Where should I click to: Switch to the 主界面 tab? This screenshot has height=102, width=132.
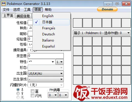[8, 16]
